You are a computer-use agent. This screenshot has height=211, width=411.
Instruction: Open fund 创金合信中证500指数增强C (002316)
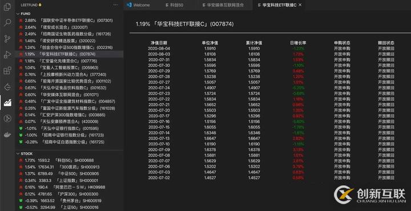click(x=70, y=48)
